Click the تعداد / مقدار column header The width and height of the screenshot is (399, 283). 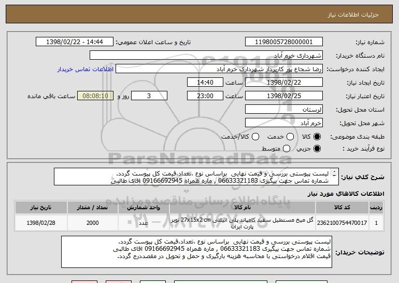tap(93, 208)
